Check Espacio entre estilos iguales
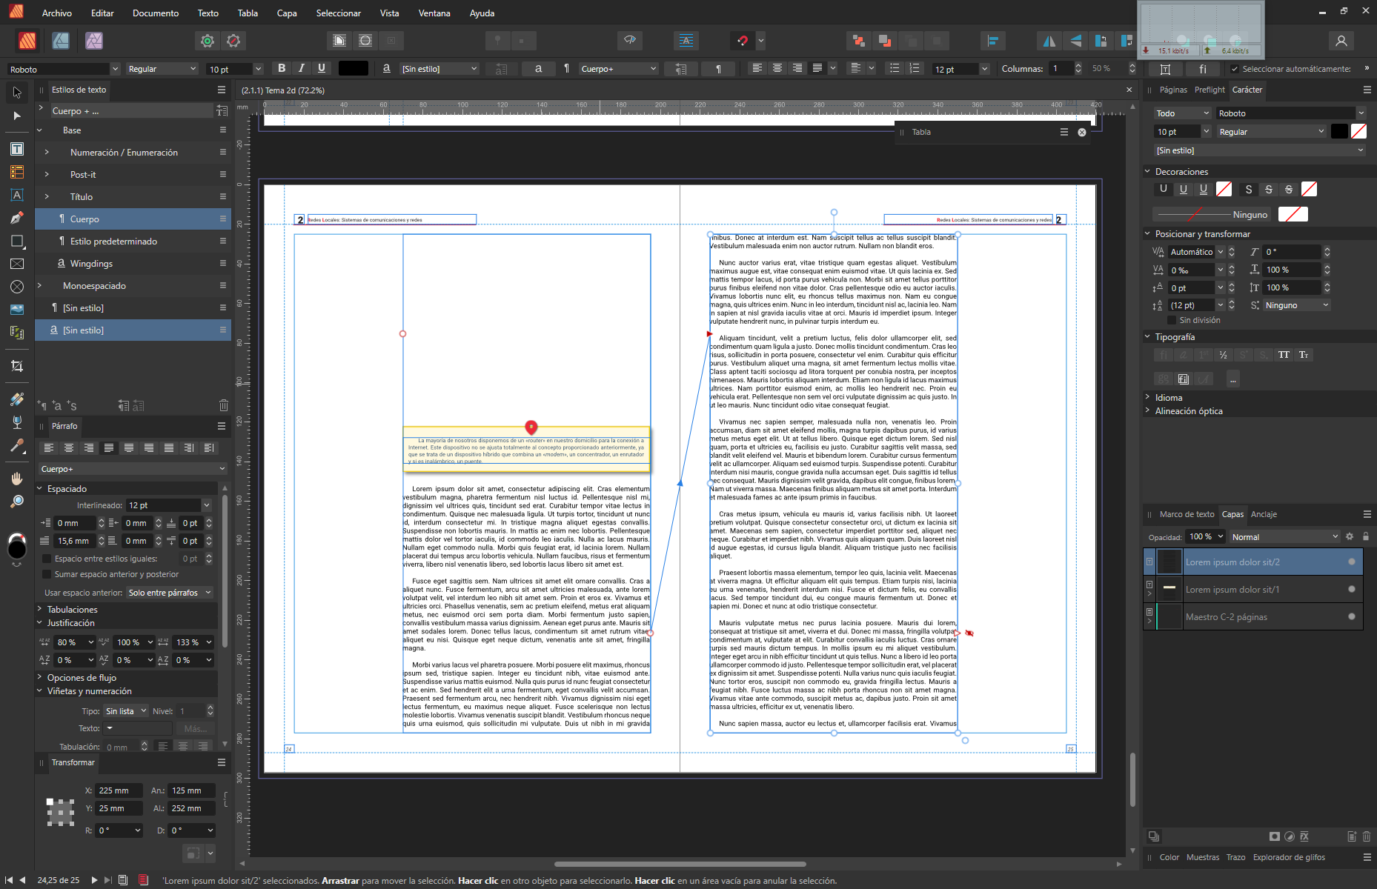 pyautogui.click(x=47, y=559)
